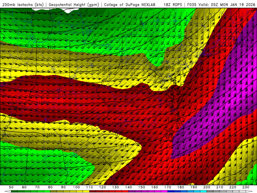Click the '05Z MON JAN 19 2026' valid time

click(233, 5)
